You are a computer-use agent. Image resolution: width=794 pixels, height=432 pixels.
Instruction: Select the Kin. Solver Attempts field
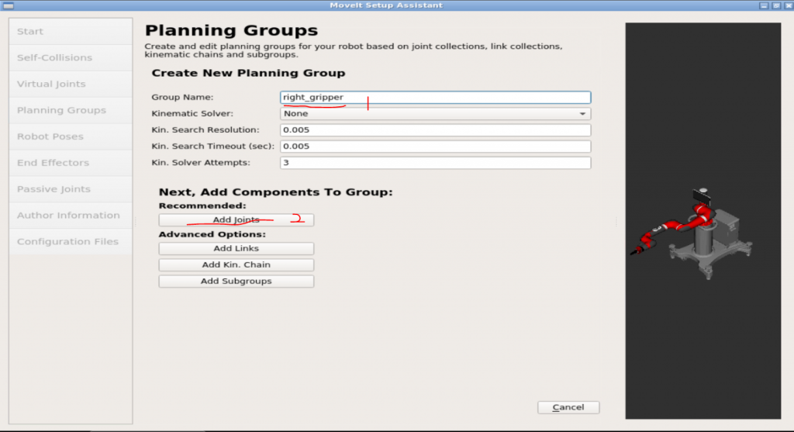[x=435, y=164]
